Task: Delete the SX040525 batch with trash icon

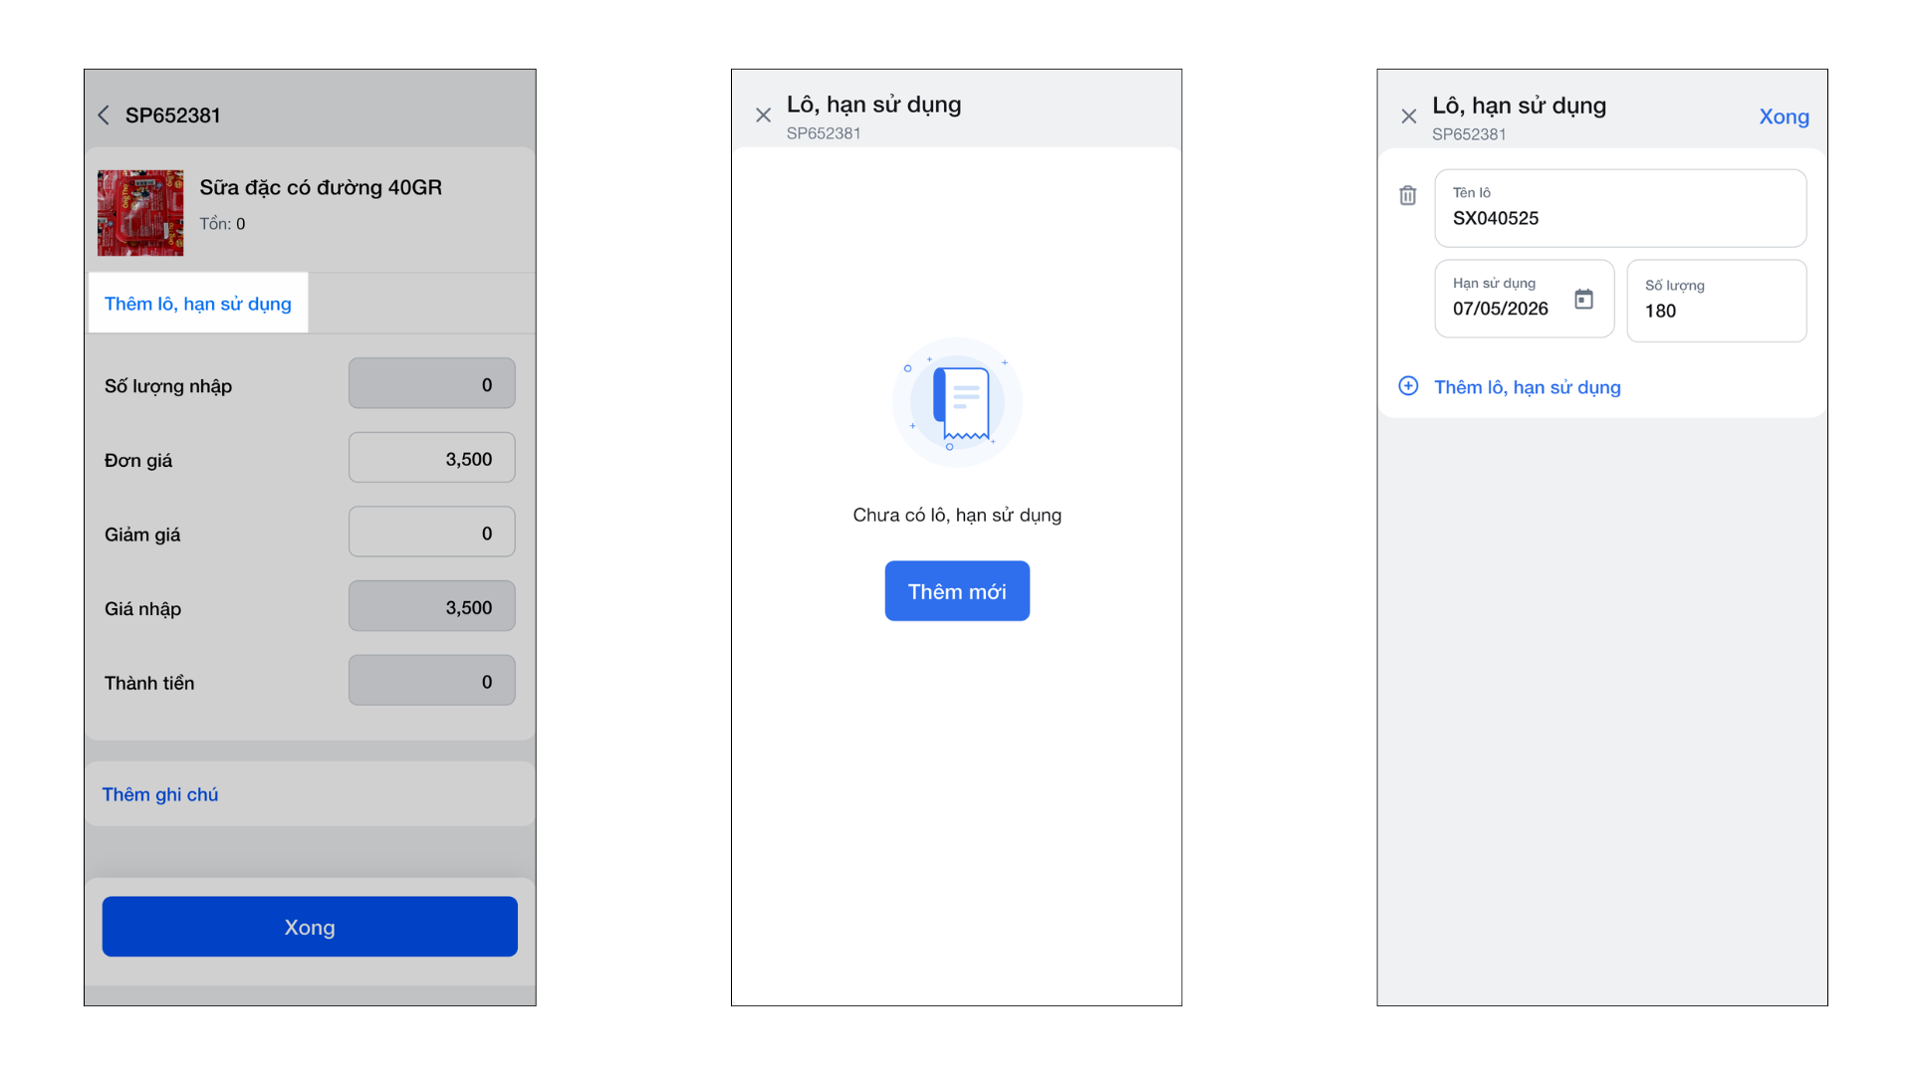Action: click(1407, 195)
